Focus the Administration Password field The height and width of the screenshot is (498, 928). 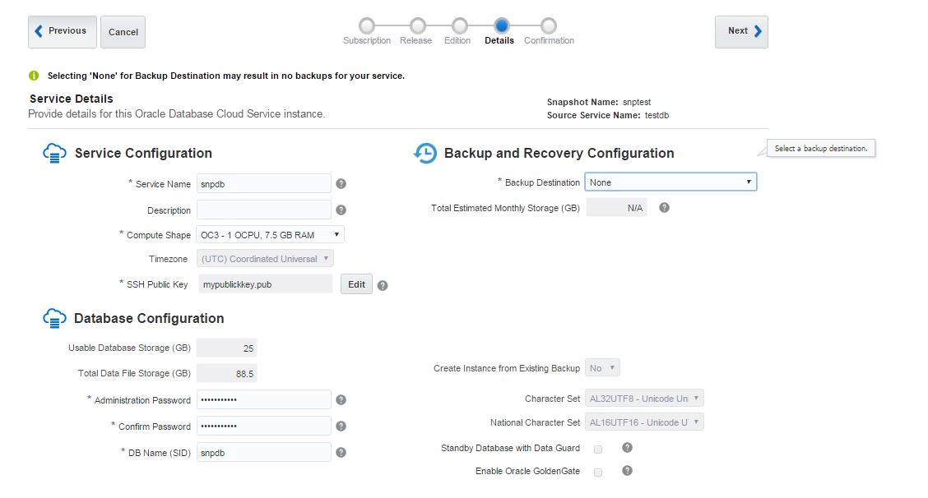(264, 400)
